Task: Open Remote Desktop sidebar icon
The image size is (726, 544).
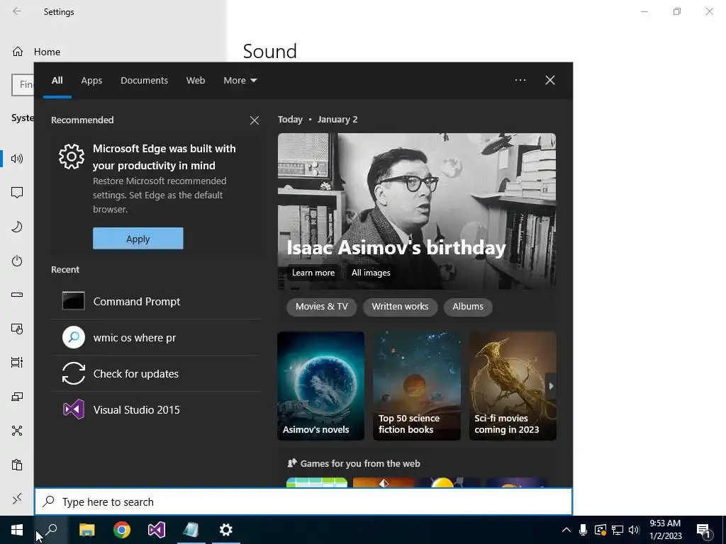Action: coord(17,499)
